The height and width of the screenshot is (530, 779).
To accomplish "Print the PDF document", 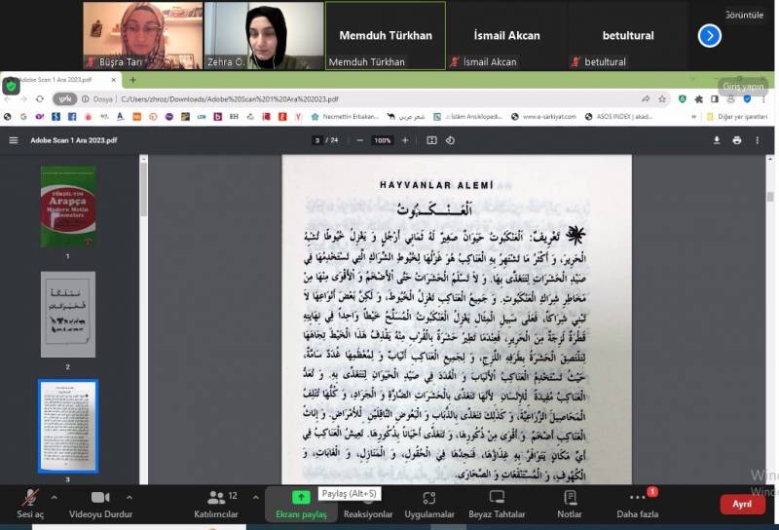I will pyautogui.click(x=737, y=140).
